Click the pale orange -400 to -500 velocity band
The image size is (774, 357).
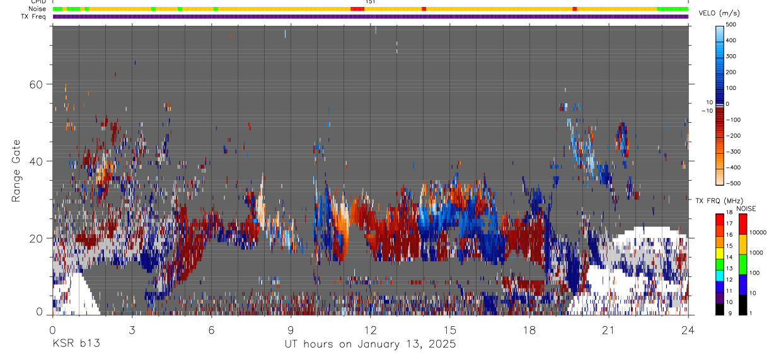coord(719,176)
